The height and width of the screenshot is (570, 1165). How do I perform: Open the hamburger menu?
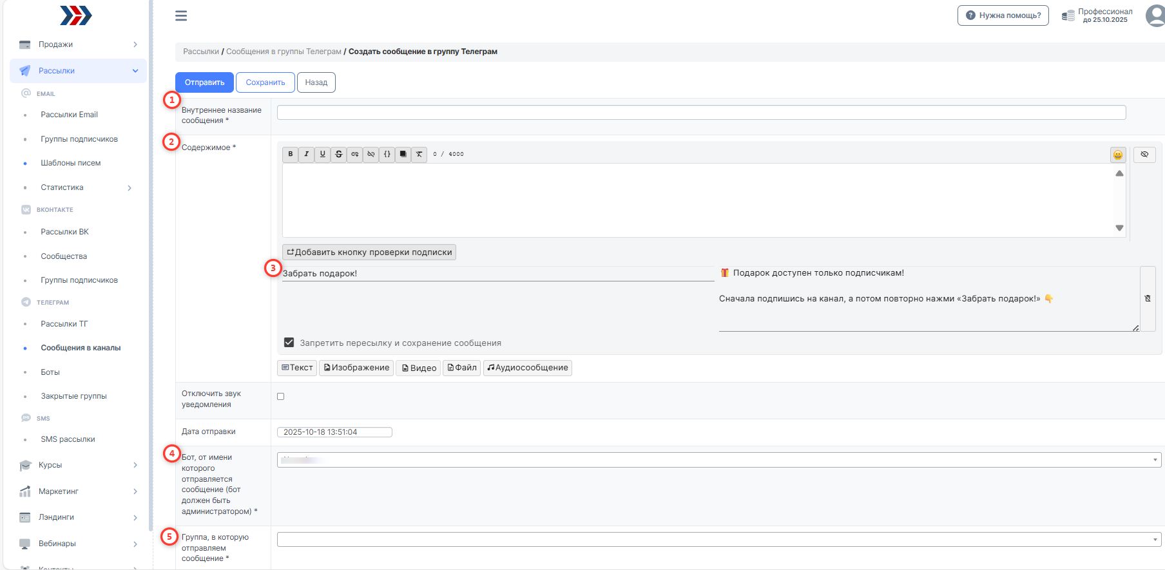[181, 15]
